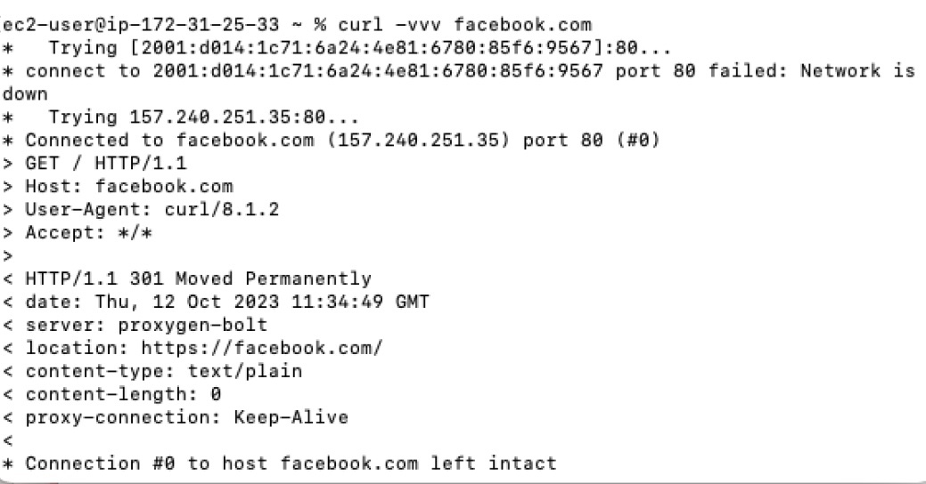The image size is (926, 484).
Task: Click the 'Trying 157.240.251.35:80...' line
Action: coord(203,117)
